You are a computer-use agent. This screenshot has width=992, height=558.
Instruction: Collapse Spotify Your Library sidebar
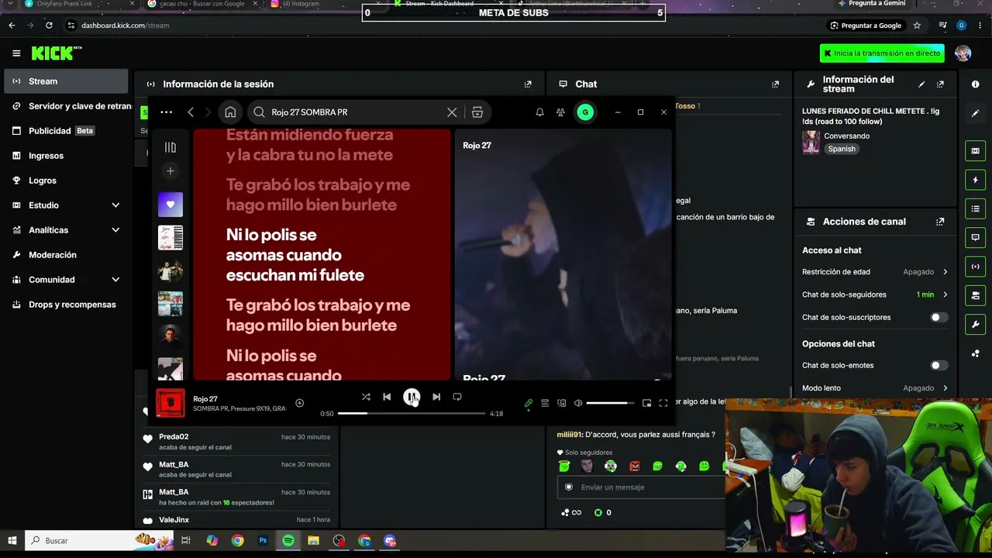click(170, 147)
